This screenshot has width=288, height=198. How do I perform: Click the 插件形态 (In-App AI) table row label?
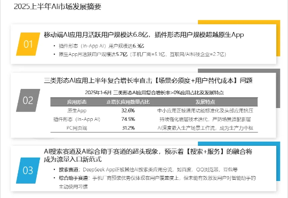tap(77, 119)
